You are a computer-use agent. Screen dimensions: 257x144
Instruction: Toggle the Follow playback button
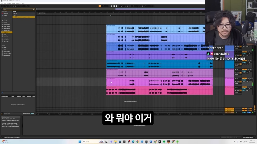click(x=100, y=6)
